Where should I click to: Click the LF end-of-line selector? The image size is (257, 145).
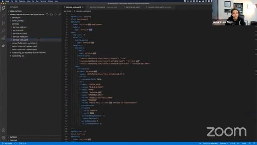[x=238, y=143]
